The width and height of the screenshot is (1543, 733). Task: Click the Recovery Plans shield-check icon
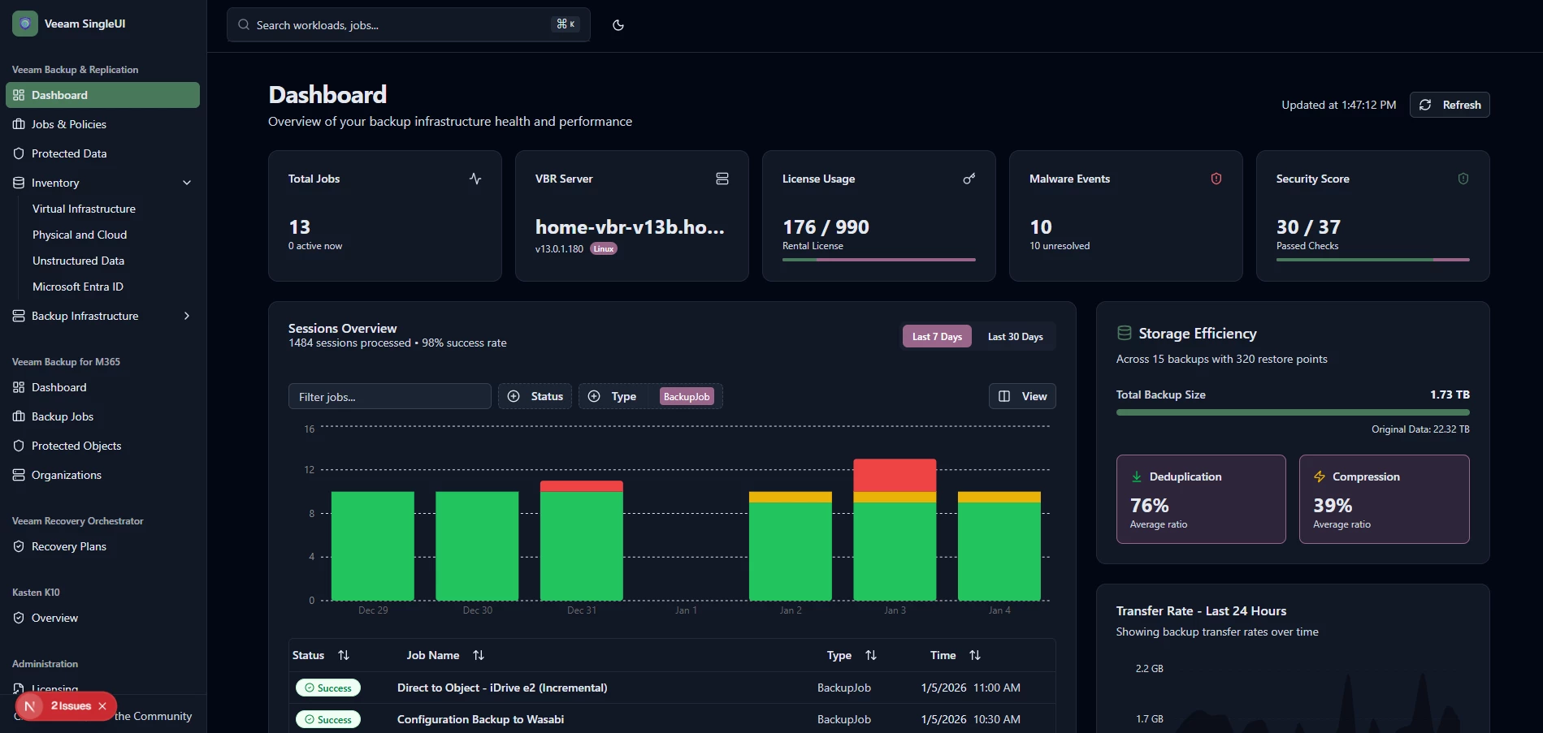pos(19,546)
